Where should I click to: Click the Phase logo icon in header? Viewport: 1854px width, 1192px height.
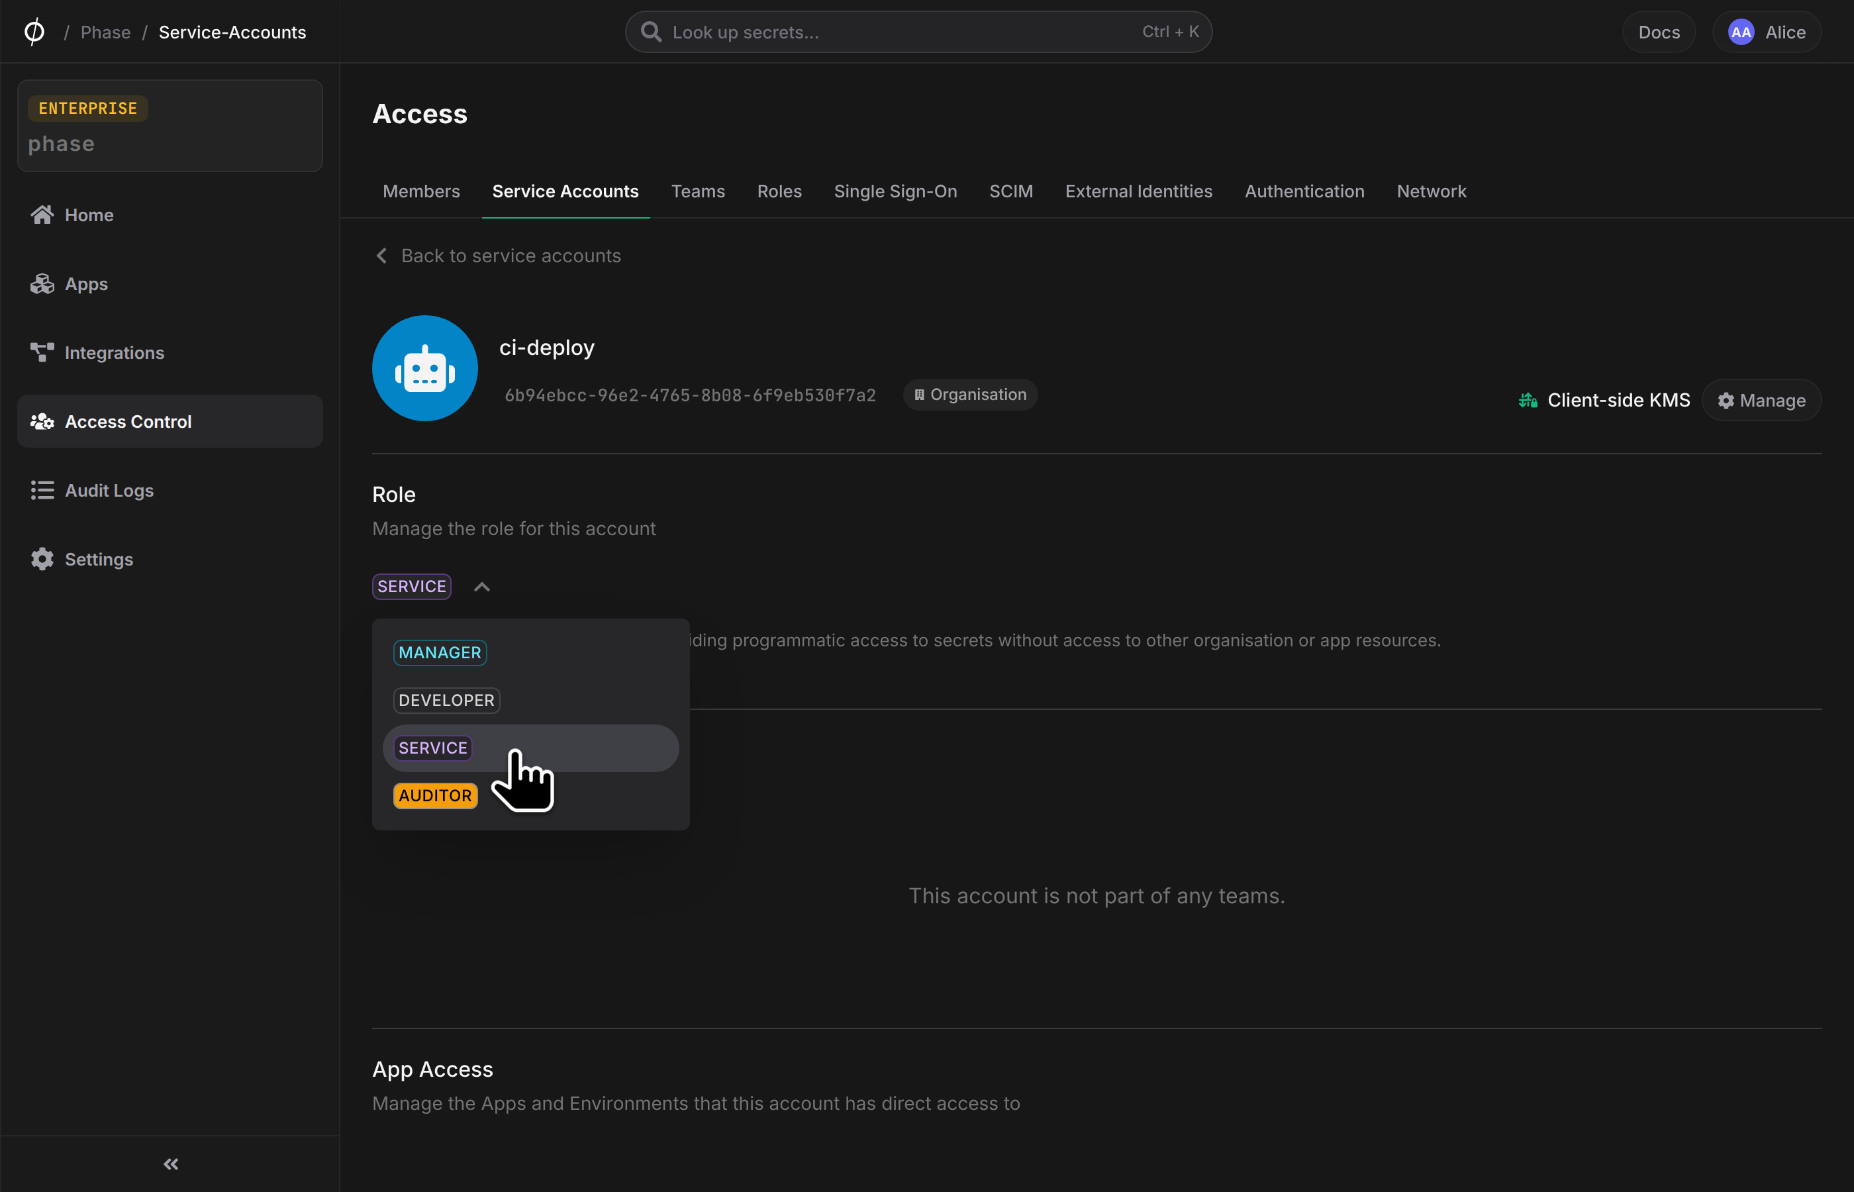pyautogui.click(x=34, y=32)
